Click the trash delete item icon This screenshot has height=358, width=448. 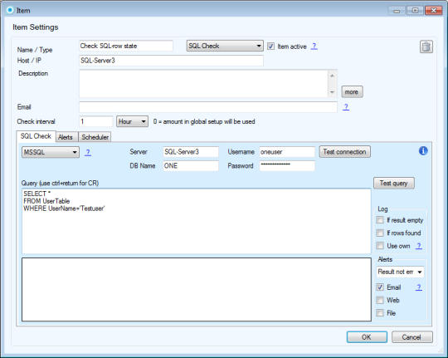[x=426, y=47]
